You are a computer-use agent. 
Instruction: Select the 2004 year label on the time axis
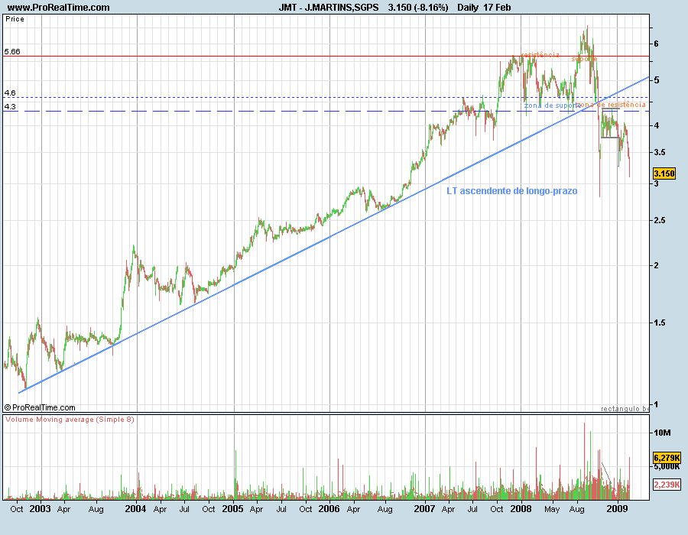click(x=135, y=509)
